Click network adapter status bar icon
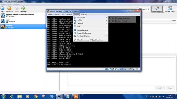The image size is (177, 99). [x=113, y=69]
